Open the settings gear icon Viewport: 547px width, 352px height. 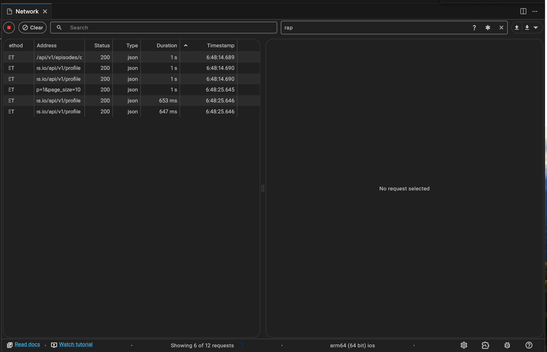click(x=464, y=345)
